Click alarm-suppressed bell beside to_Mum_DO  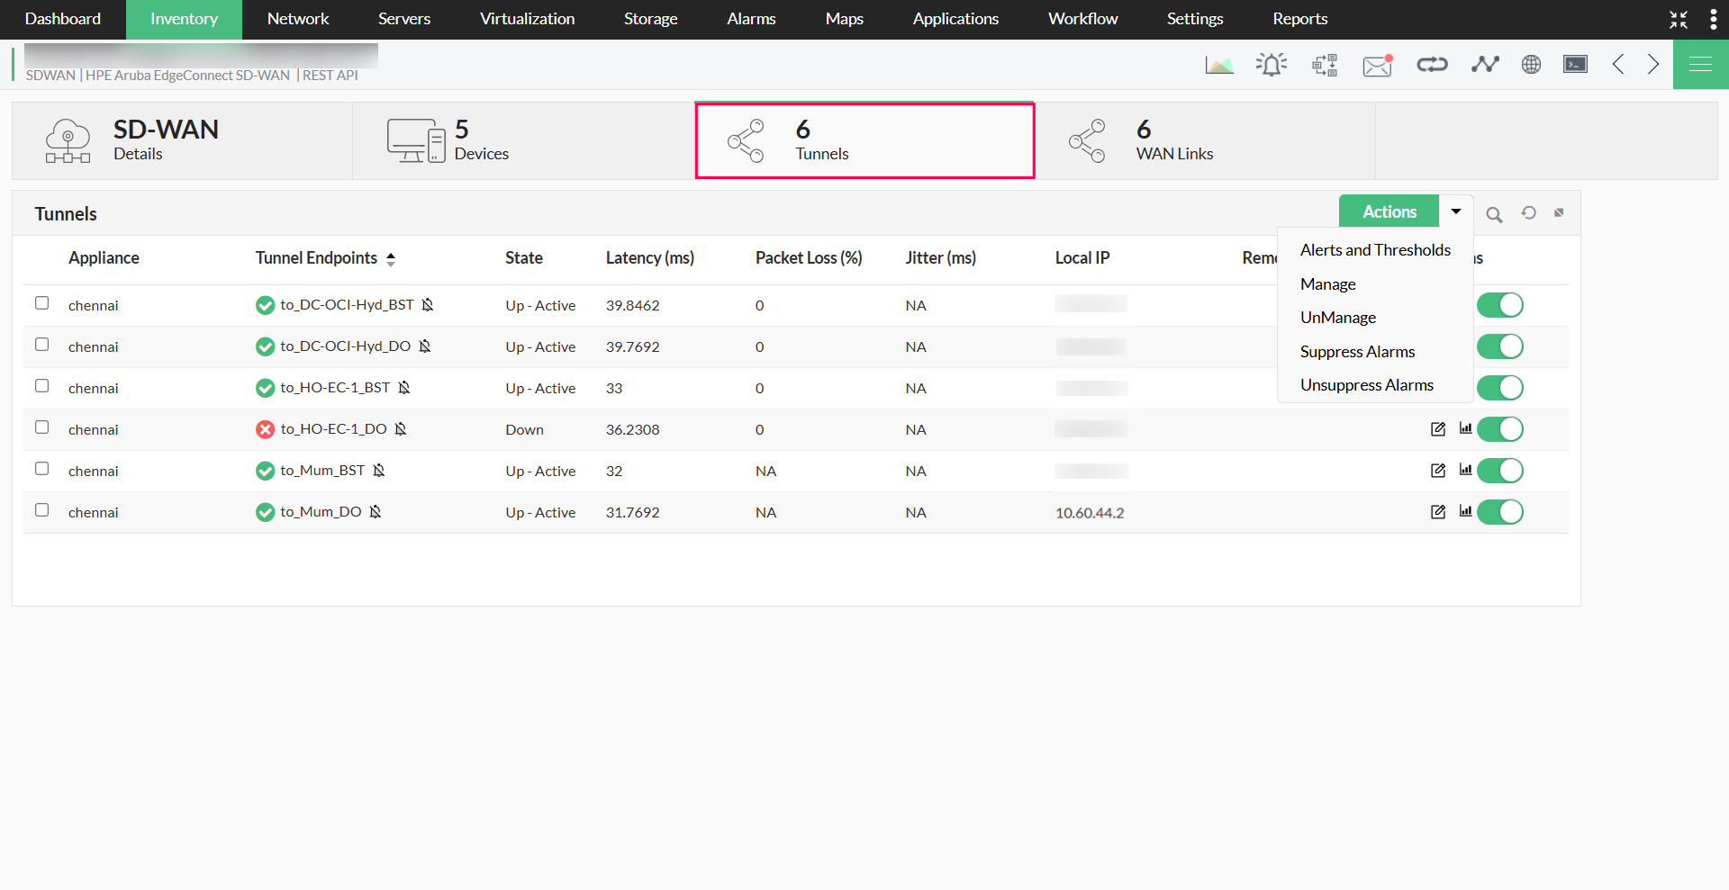[x=376, y=512]
